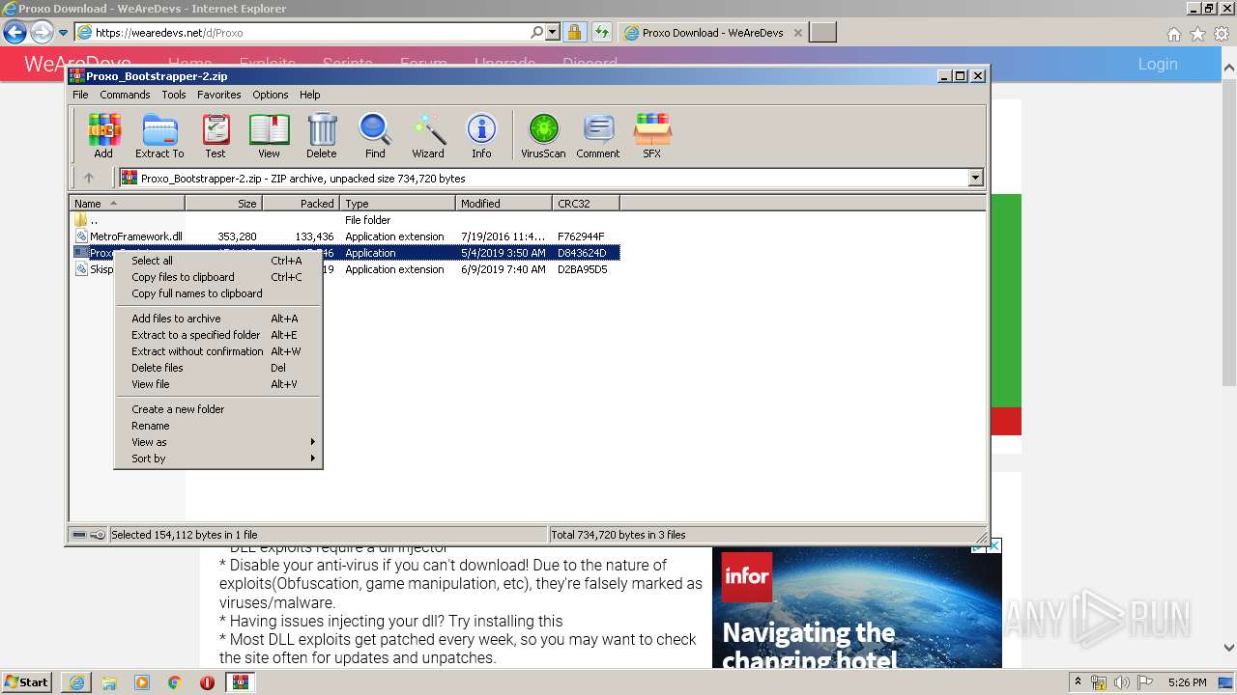Sort by the Modified column header
Image resolution: width=1237 pixels, height=695 pixels.
coord(503,204)
